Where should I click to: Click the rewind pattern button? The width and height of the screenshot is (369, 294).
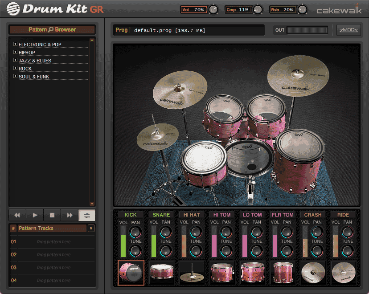(x=17, y=215)
